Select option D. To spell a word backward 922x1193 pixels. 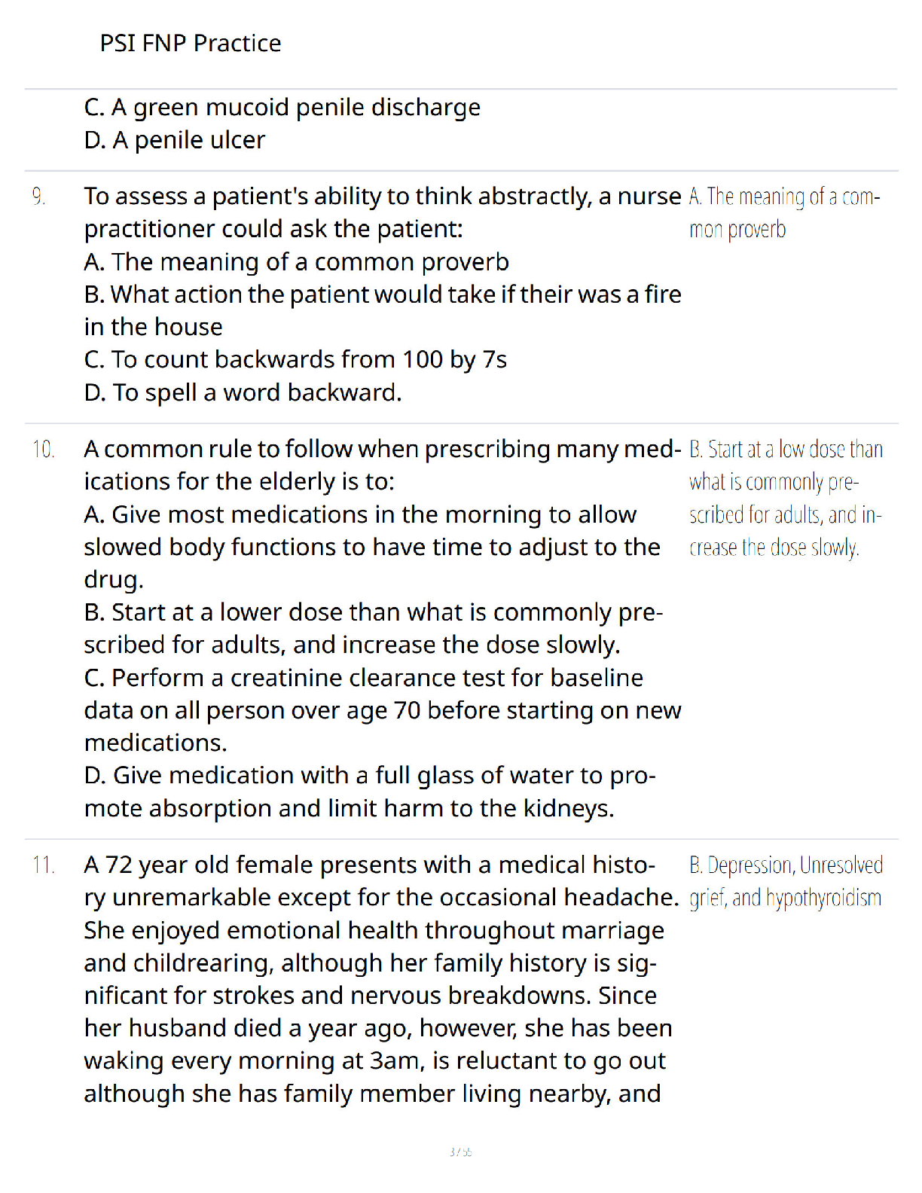click(243, 392)
